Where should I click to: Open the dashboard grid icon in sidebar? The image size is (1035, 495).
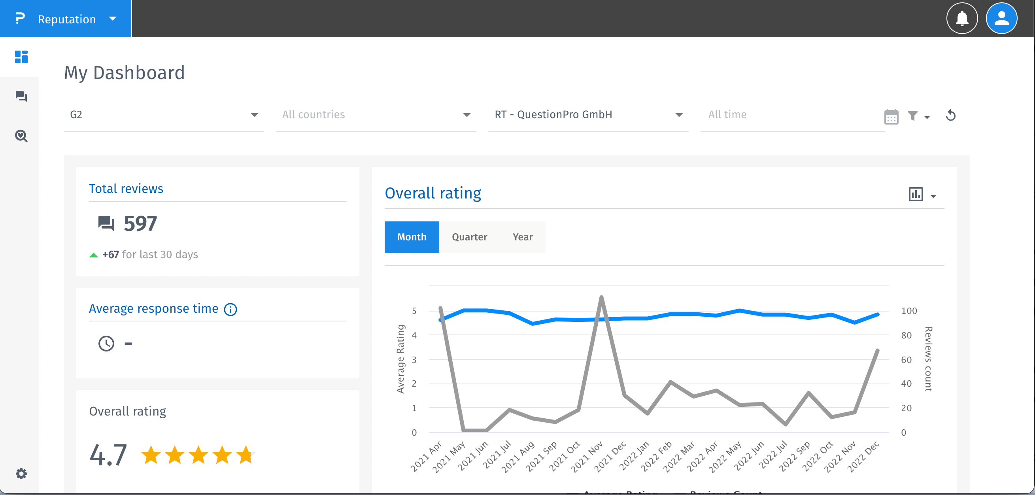pos(21,57)
